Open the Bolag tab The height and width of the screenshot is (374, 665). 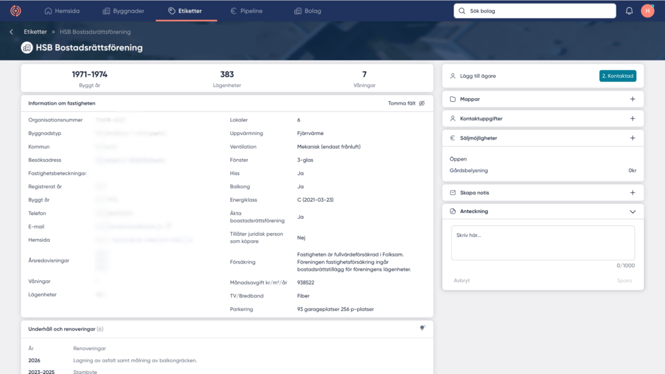(x=307, y=11)
